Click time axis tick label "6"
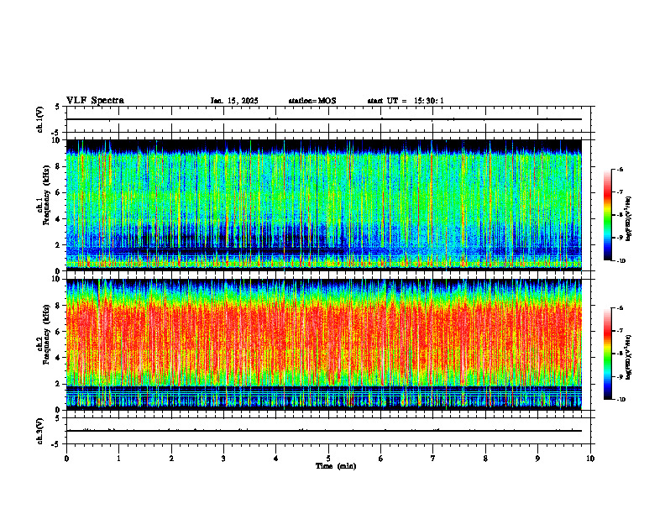This screenshot has width=665, height=514. click(x=380, y=459)
